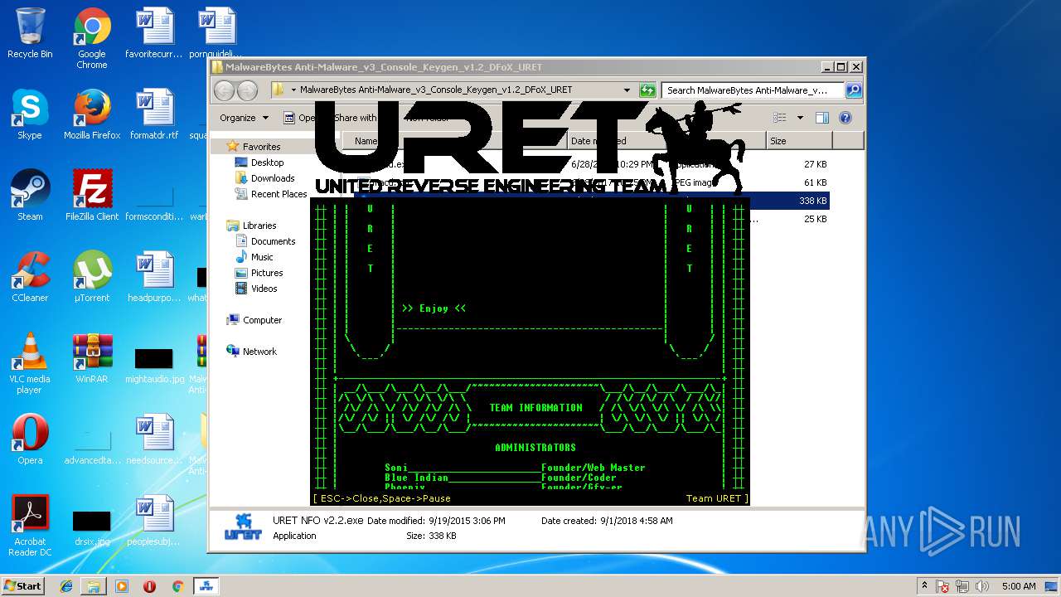Click the refresh button beside address bar
1061x597 pixels.
647,90
